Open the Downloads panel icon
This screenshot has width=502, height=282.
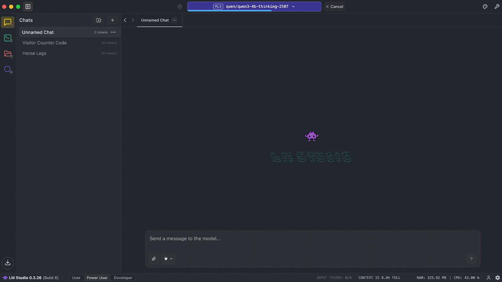point(7,263)
